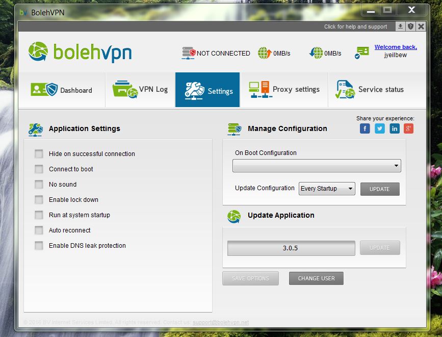The height and width of the screenshot is (337, 442).
Task: Open the On Boot Configuration dropdown
Action: [317, 166]
